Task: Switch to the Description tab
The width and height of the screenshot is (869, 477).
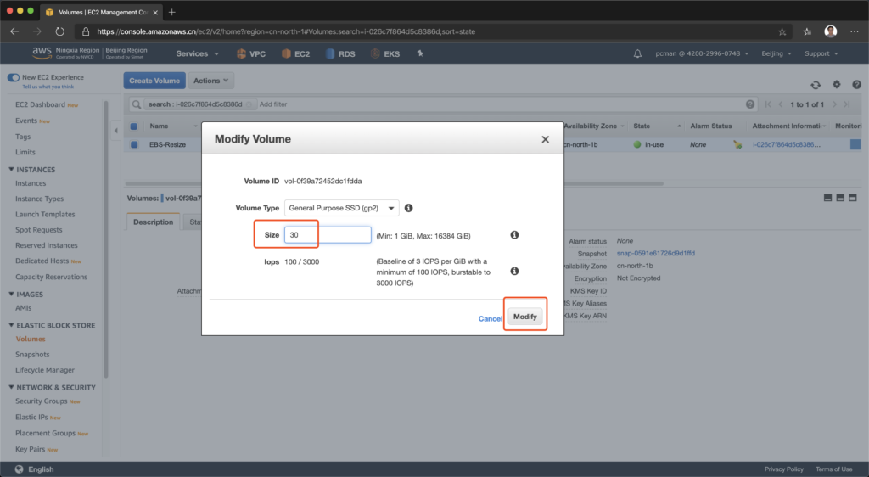Action: [x=153, y=222]
